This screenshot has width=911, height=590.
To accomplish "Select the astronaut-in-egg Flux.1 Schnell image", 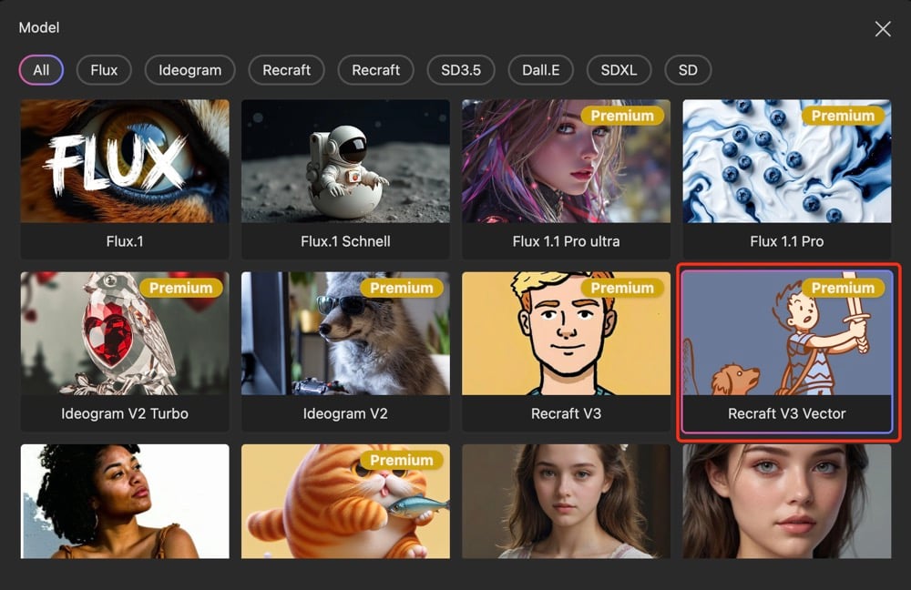I will pos(345,161).
